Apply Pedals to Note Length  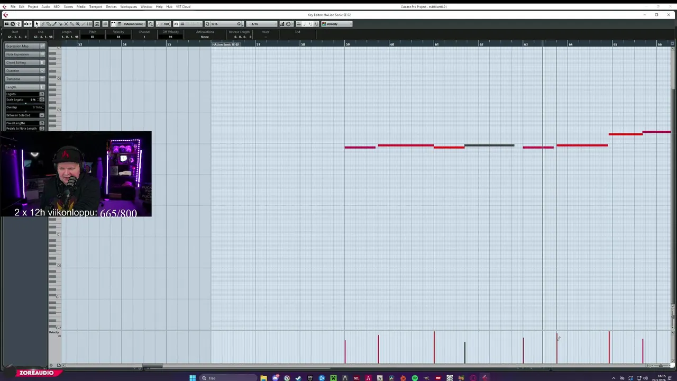42,129
